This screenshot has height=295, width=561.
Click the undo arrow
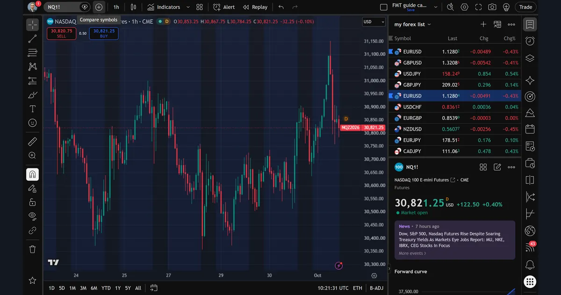coord(280,7)
